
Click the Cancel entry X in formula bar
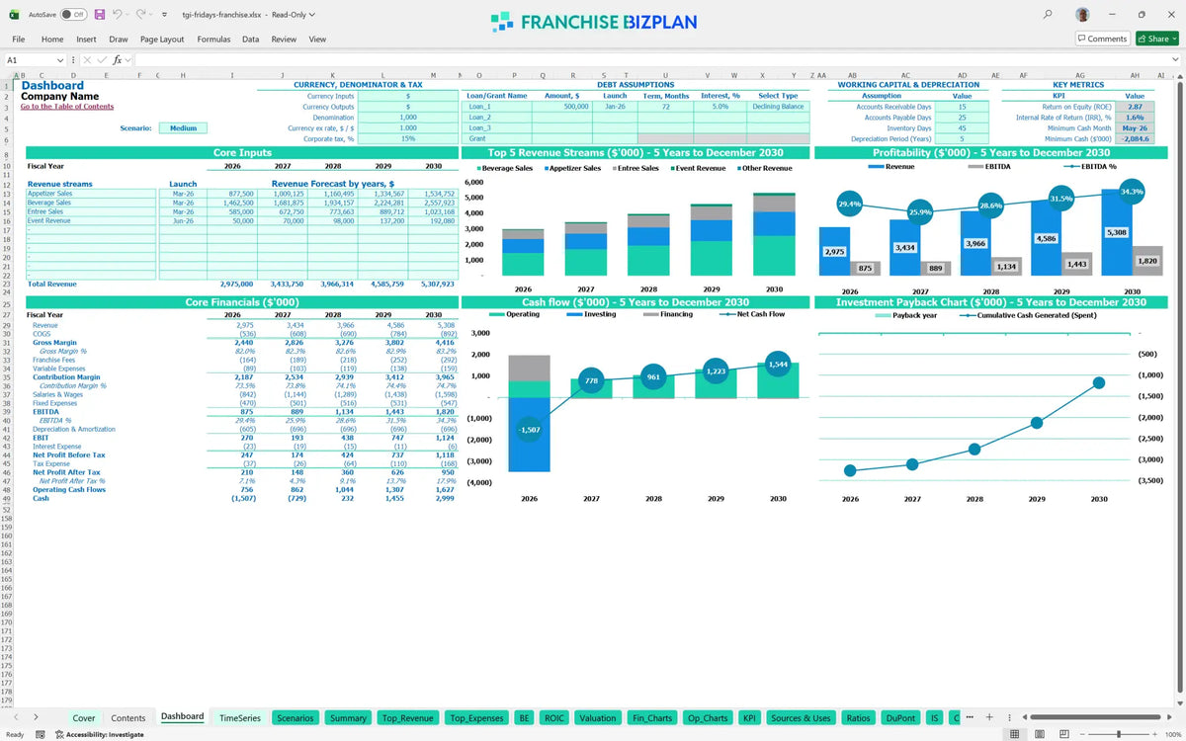[x=87, y=60]
